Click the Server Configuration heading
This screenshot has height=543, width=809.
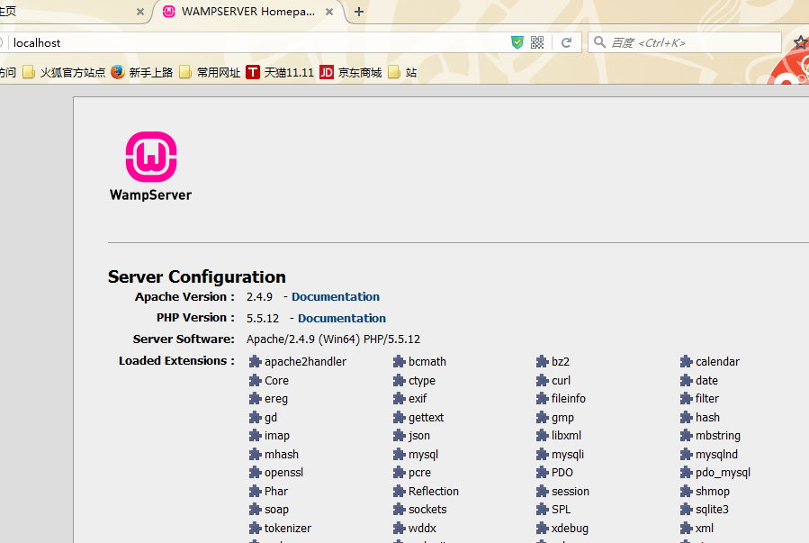196,276
